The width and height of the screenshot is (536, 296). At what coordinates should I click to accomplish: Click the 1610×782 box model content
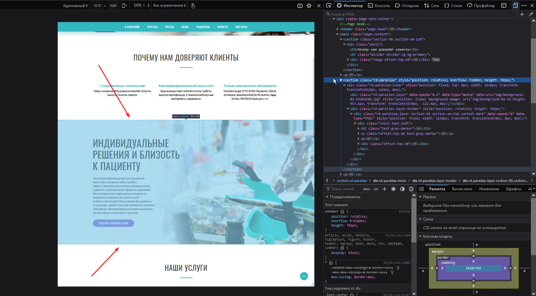(x=474, y=268)
